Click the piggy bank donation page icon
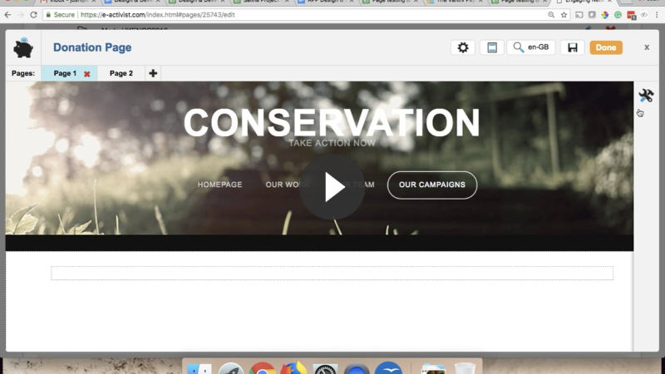665x374 pixels. (23, 47)
